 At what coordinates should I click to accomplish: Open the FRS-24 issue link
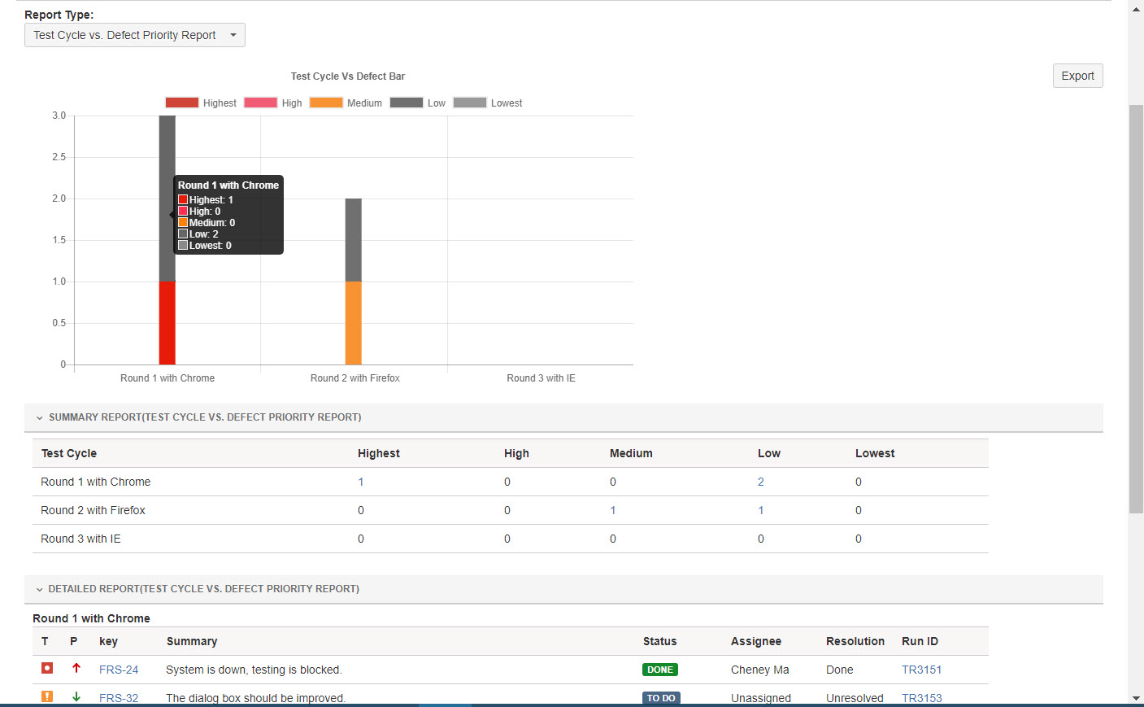click(119, 670)
